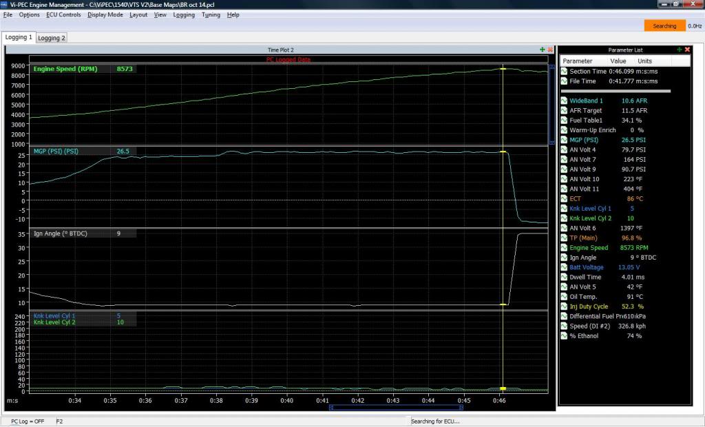Open the Options menu
This screenshot has height=427, width=705.
[29, 15]
